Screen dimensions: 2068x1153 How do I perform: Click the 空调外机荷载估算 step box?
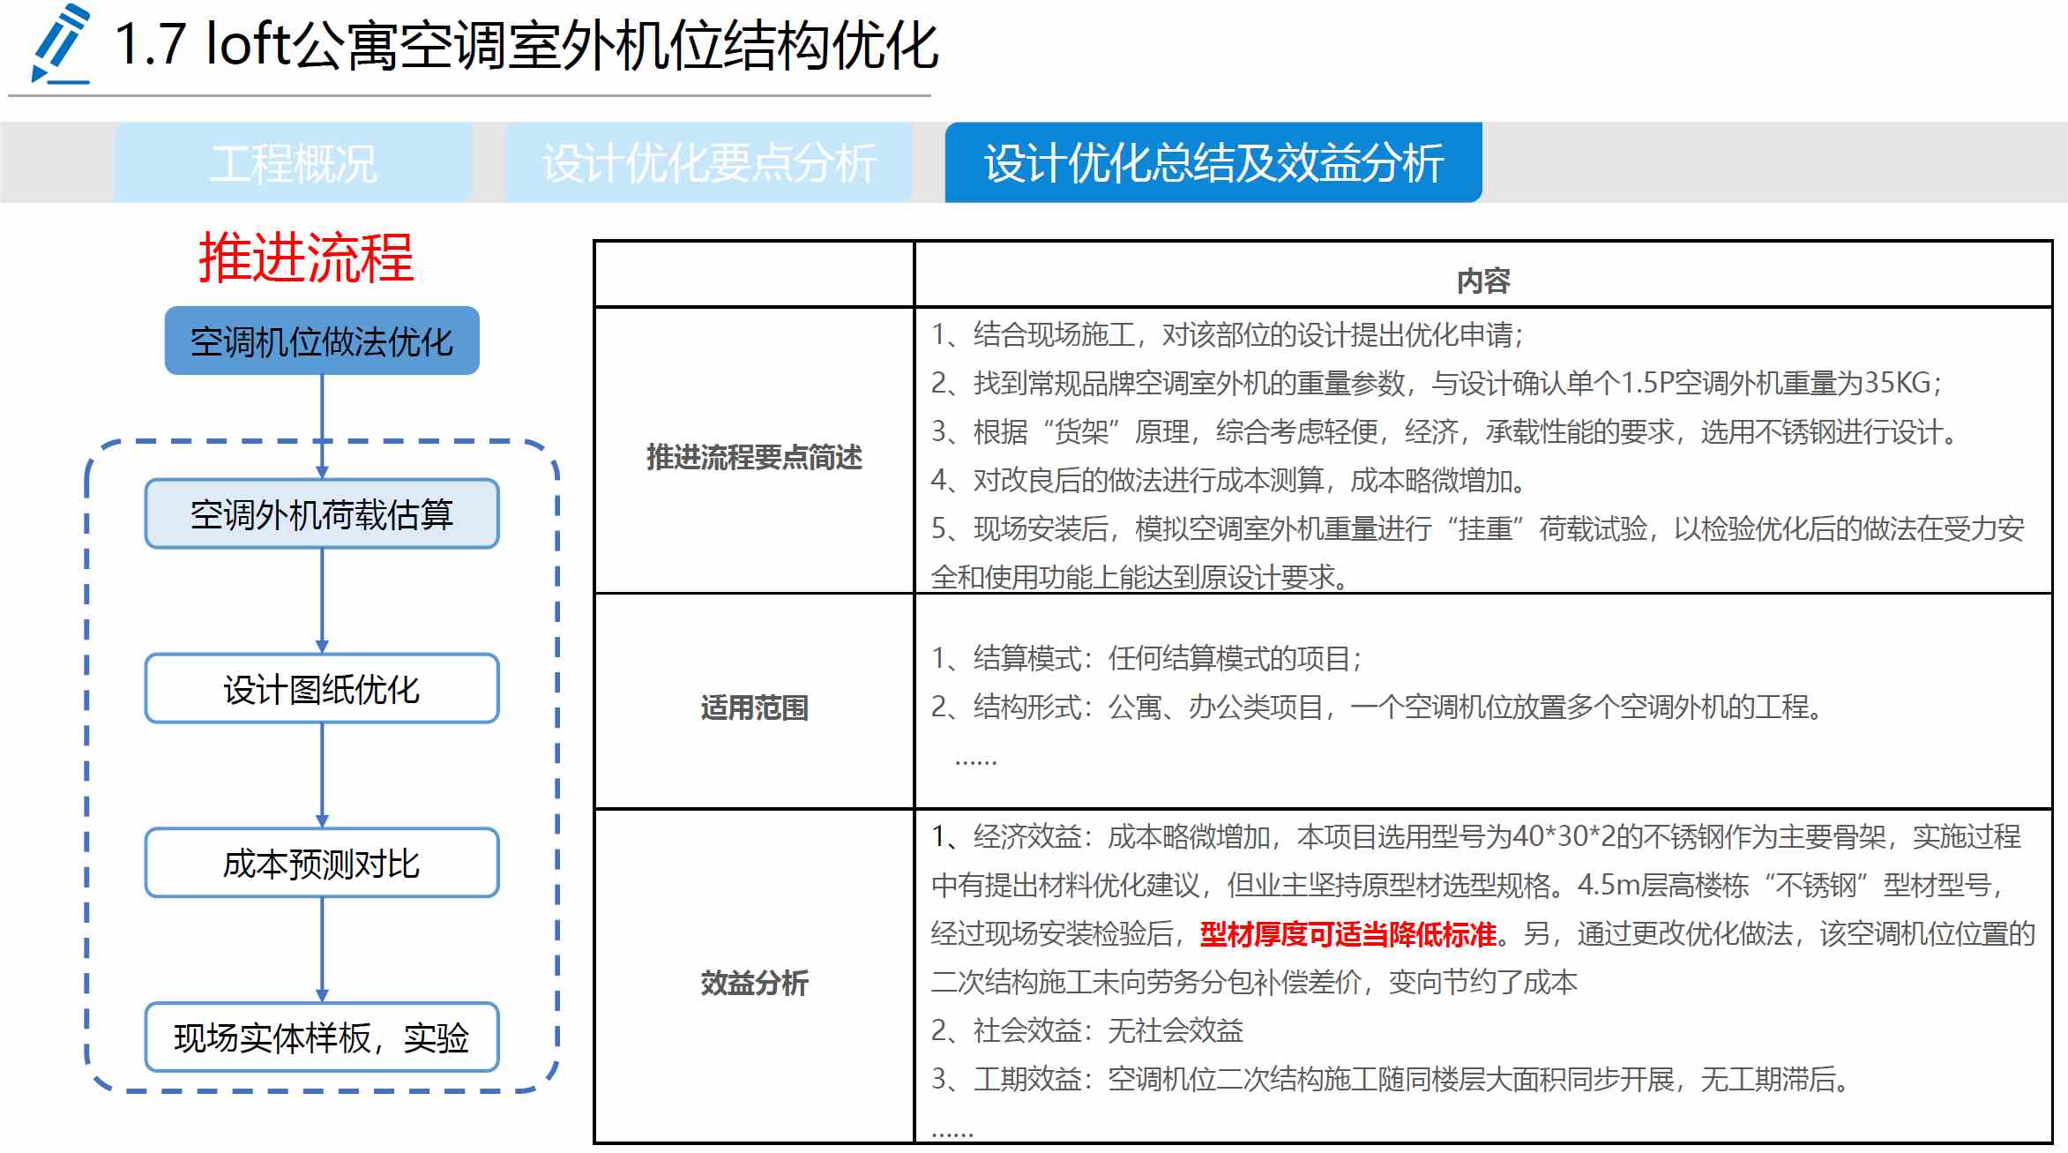[322, 514]
